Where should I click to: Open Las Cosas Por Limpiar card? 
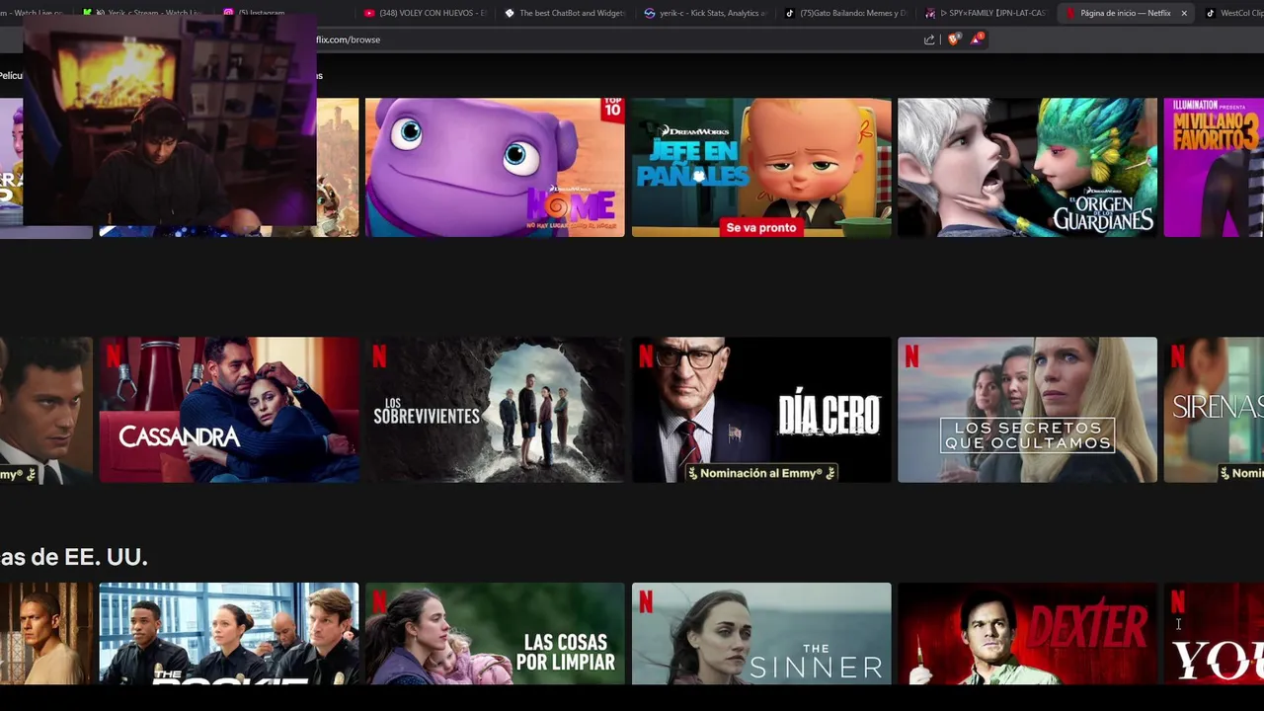495,633
